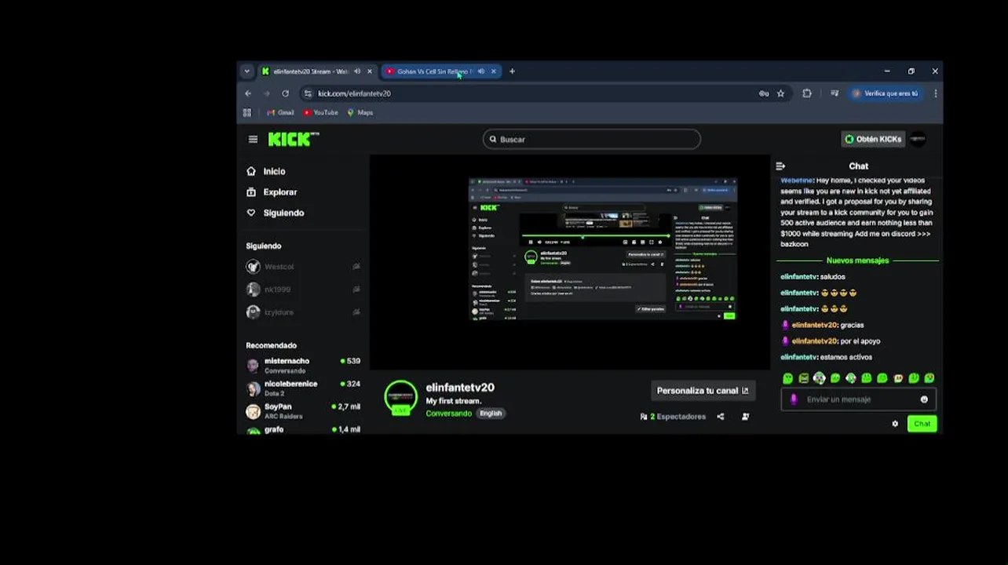Screen dimensions: 1008x565
Task: Click the password manager key icon in address bar
Action: (x=763, y=93)
